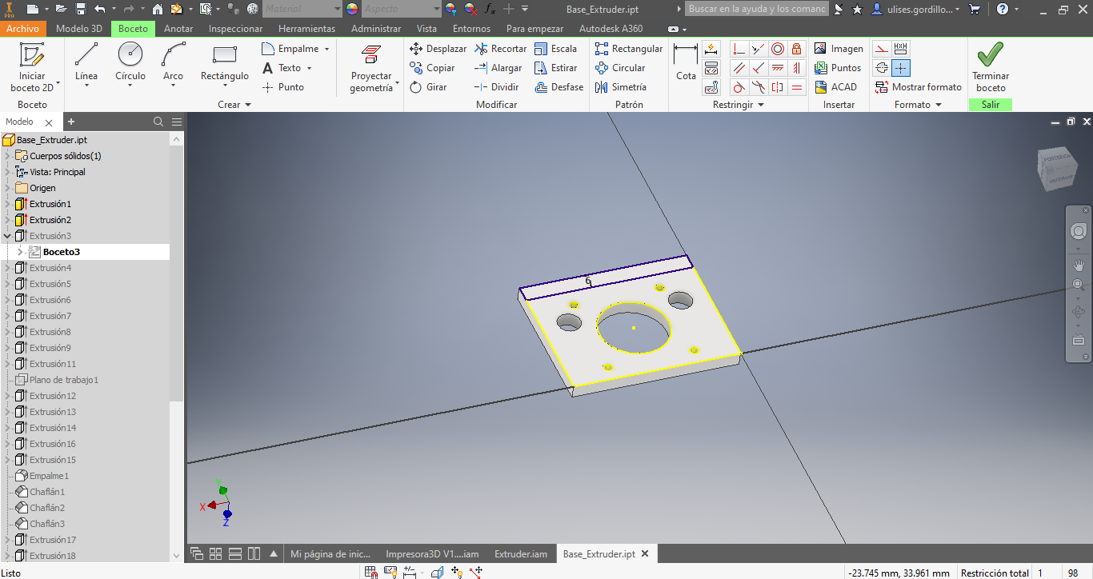Click Iniciar boceto 2D
Screen dimensions: 1093x579
click(x=32, y=67)
